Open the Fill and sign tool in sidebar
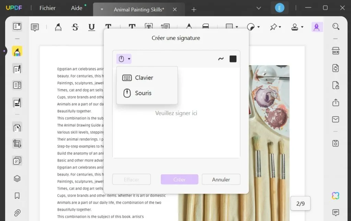Viewport: 351px width, 221px height. [17, 103]
